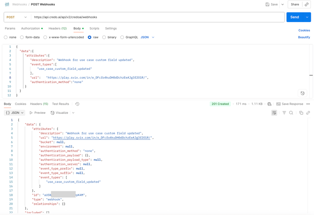The height and width of the screenshot is (215, 314).
Task: Choose the binary body radio option
Action: [104, 37]
